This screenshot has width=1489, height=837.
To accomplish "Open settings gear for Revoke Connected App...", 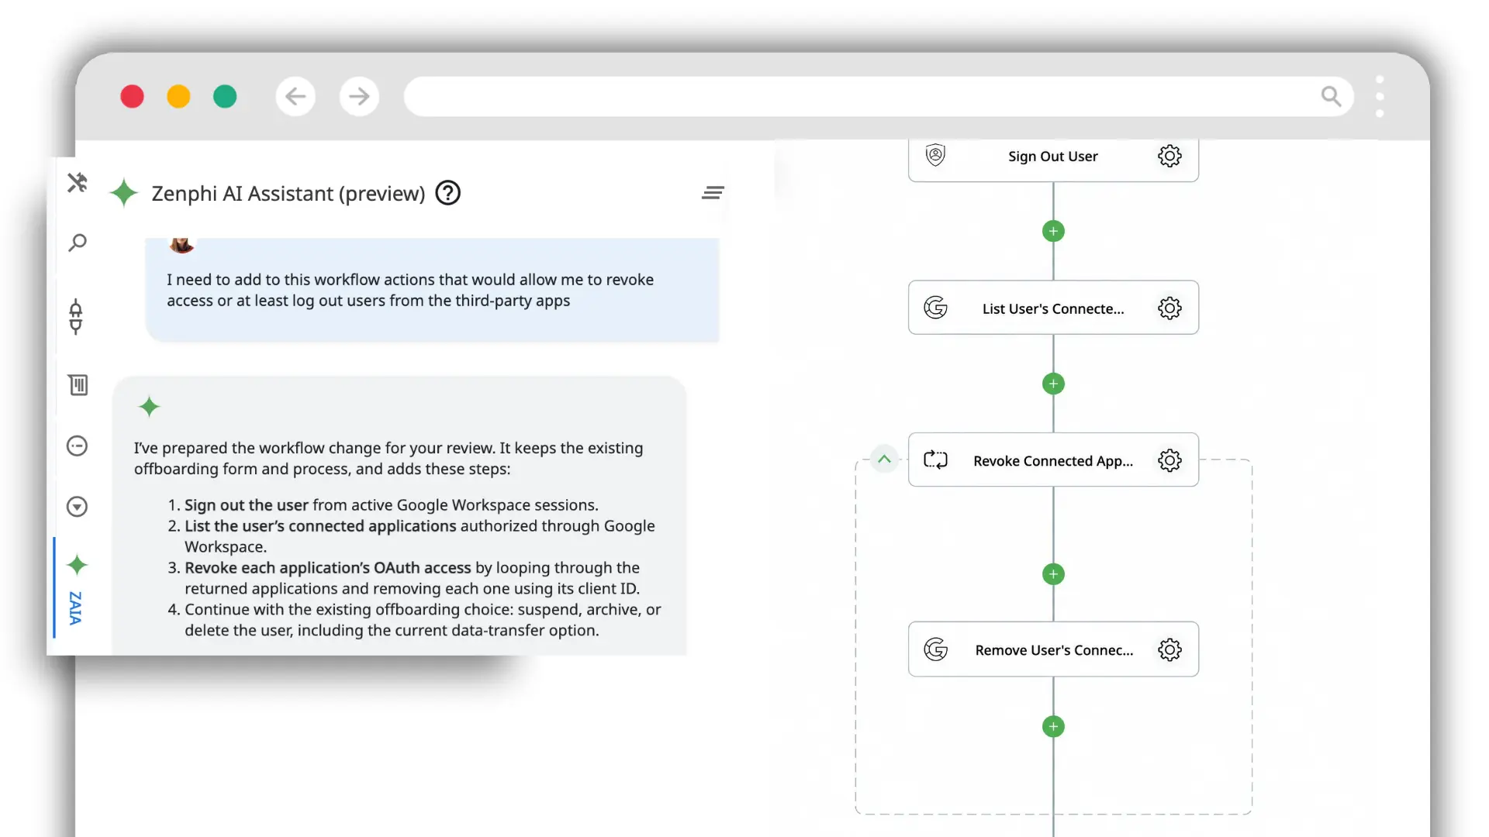I will (x=1169, y=460).
